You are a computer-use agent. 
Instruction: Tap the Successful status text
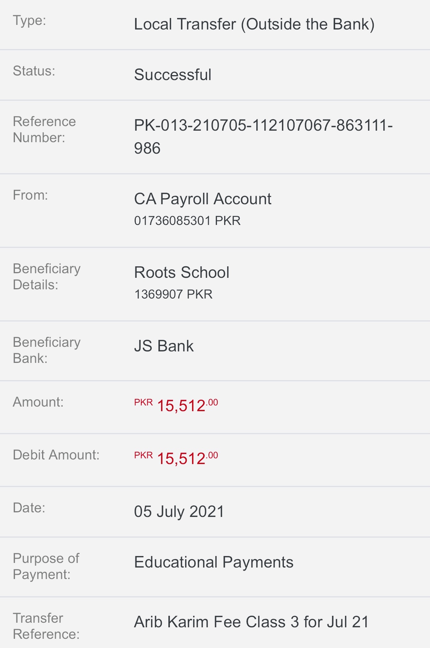(173, 75)
